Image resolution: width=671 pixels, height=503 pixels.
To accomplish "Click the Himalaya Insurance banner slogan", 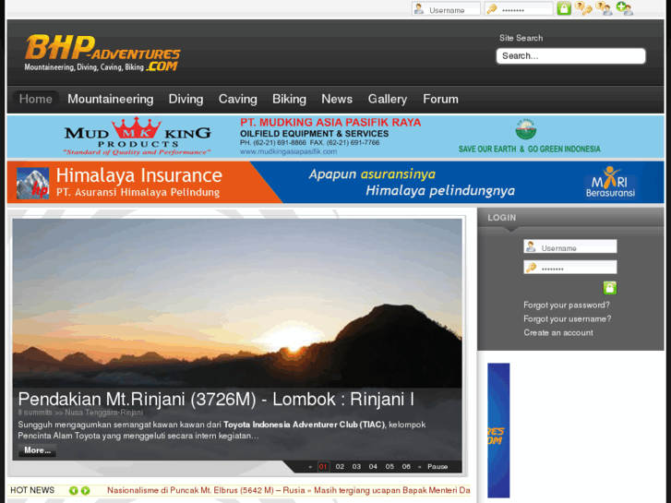I will point(412,183).
